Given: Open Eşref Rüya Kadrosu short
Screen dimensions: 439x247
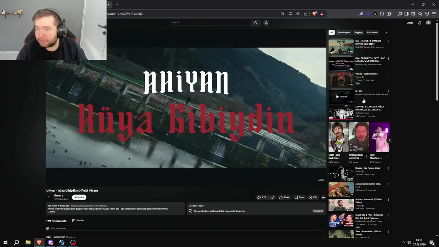Looking at the screenshot, I should click(x=339, y=137).
